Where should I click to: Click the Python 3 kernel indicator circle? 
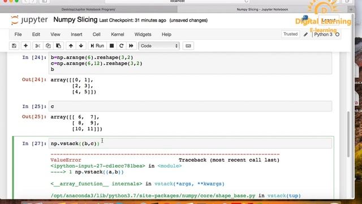[x=337, y=35]
